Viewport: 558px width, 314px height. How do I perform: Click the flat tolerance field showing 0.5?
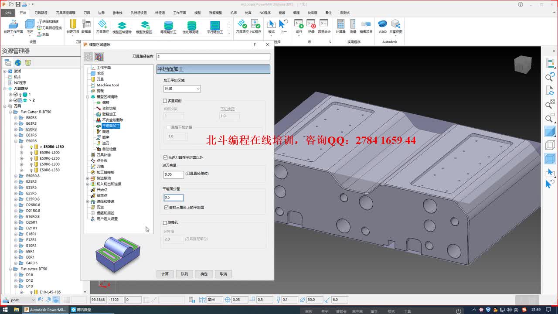(174, 198)
